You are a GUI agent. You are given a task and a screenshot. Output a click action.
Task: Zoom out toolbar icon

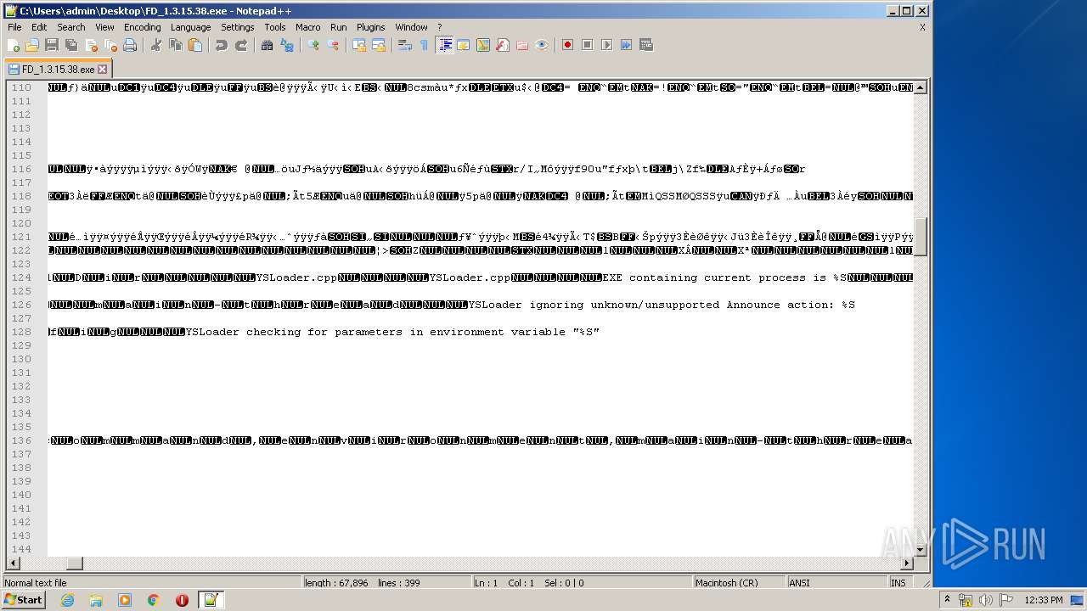(333, 45)
